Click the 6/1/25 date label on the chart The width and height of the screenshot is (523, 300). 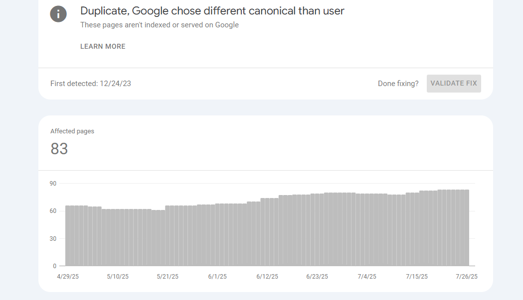tap(217, 276)
